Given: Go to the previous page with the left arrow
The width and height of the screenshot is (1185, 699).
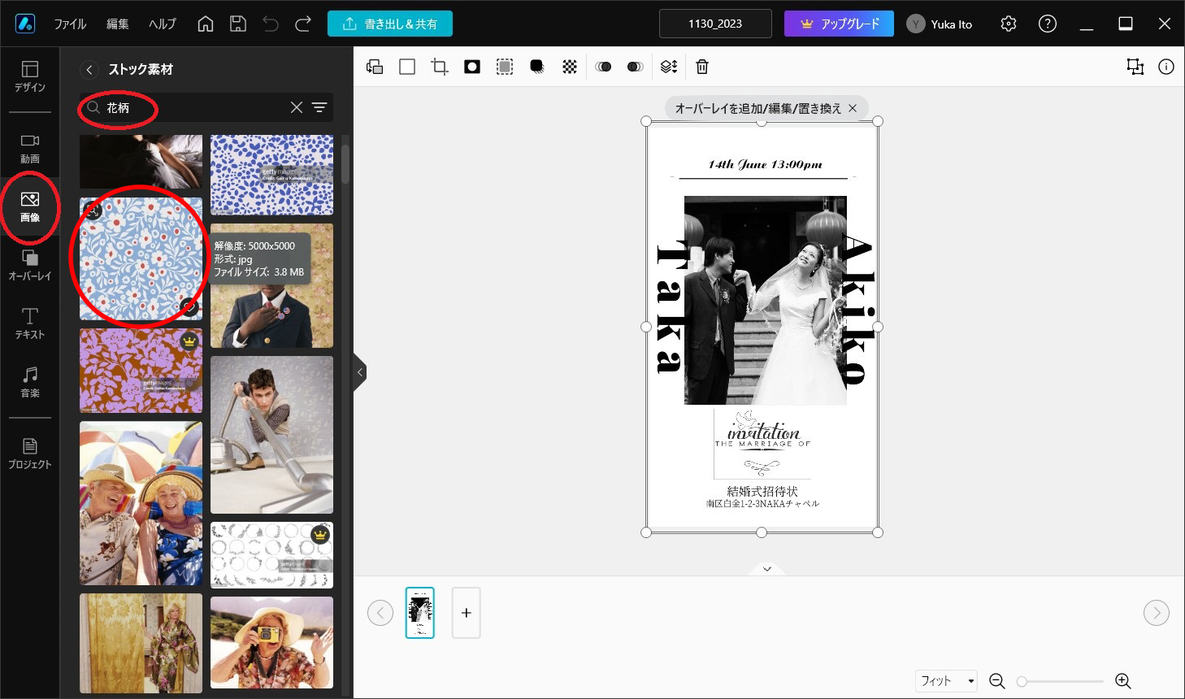Looking at the screenshot, I should tap(380, 613).
